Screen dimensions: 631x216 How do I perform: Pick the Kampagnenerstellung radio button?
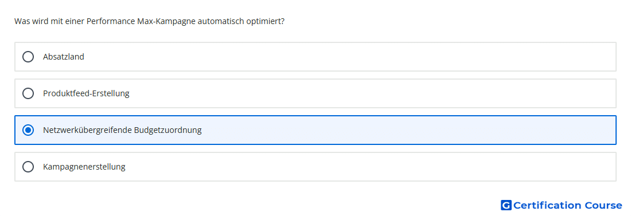pos(28,167)
